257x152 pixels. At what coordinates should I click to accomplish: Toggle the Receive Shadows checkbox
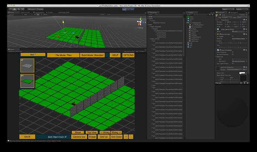click(233, 54)
